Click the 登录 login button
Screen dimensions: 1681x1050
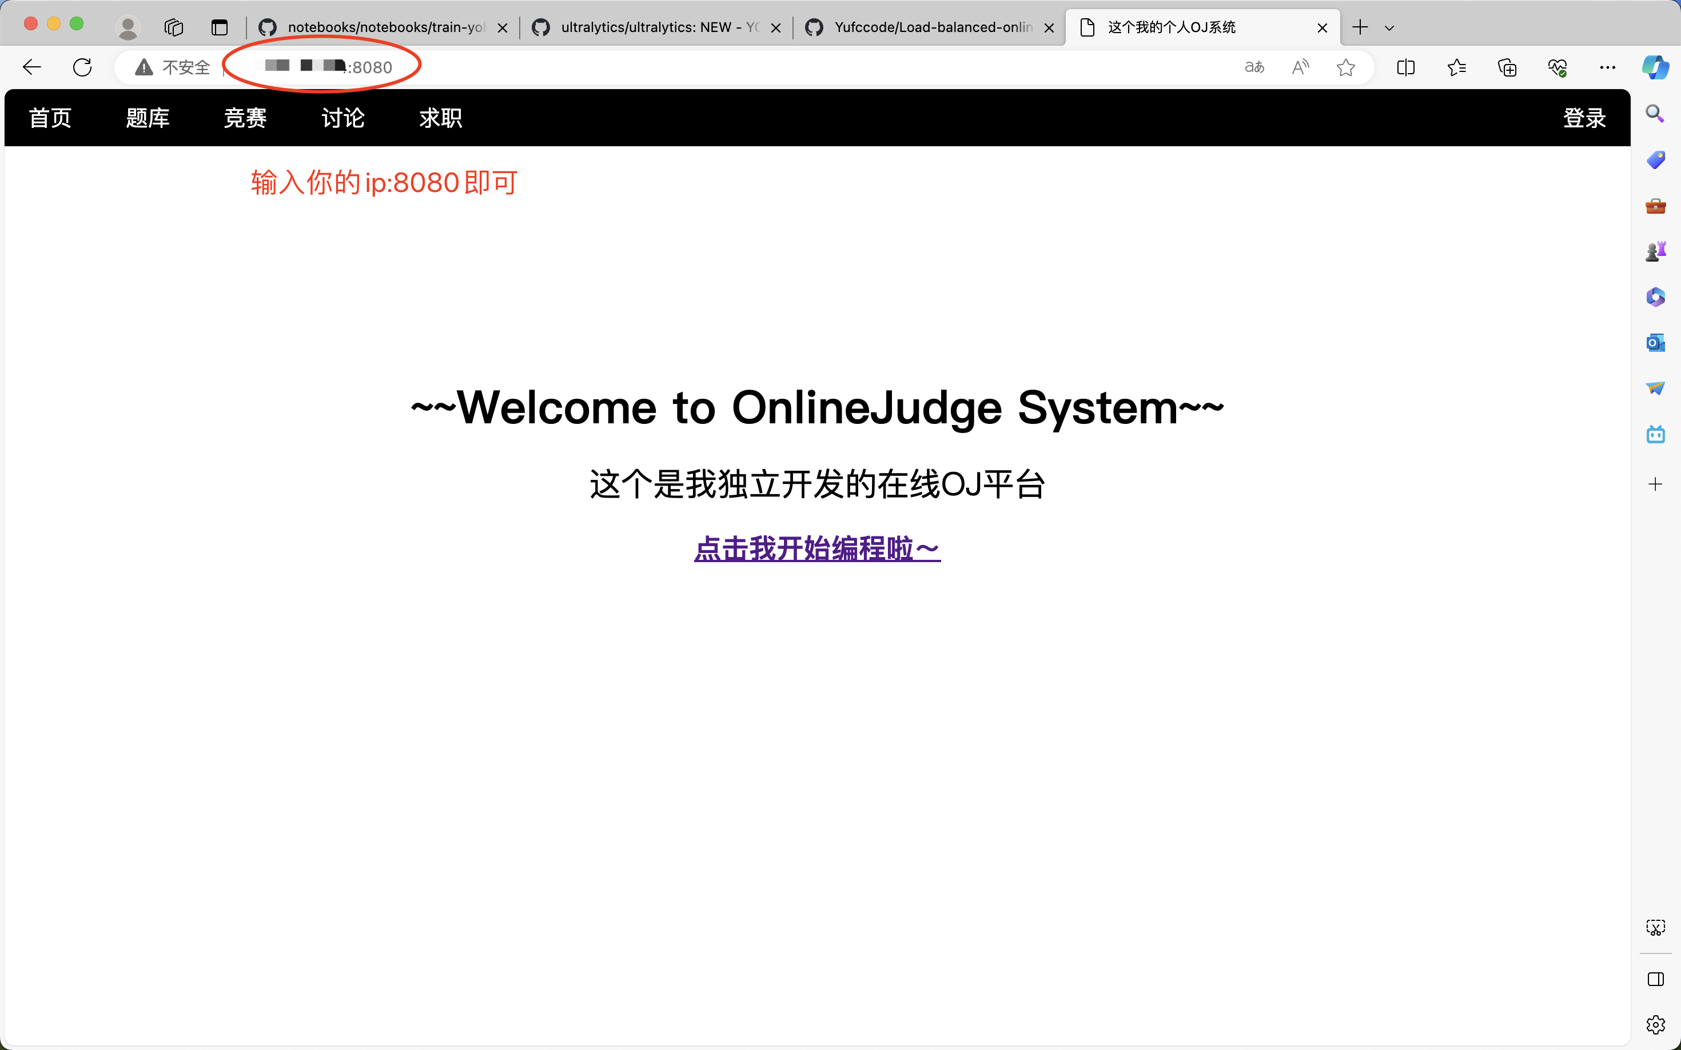click(x=1584, y=118)
